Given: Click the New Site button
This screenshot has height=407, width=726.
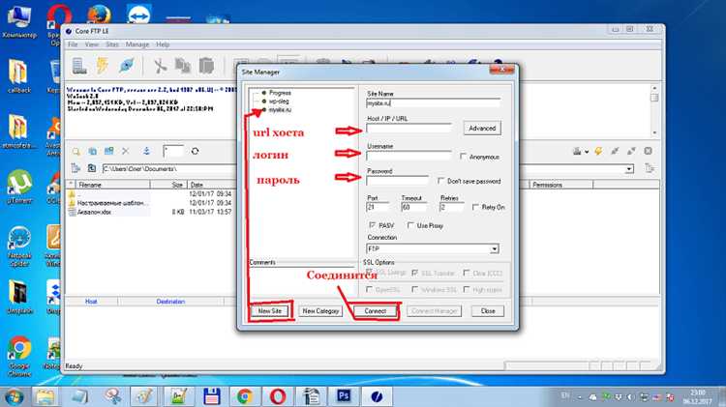Looking at the screenshot, I should pyautogui.click(x=270, y=310).
